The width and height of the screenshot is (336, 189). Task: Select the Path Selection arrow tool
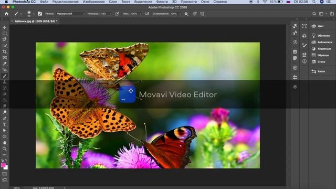5,130
